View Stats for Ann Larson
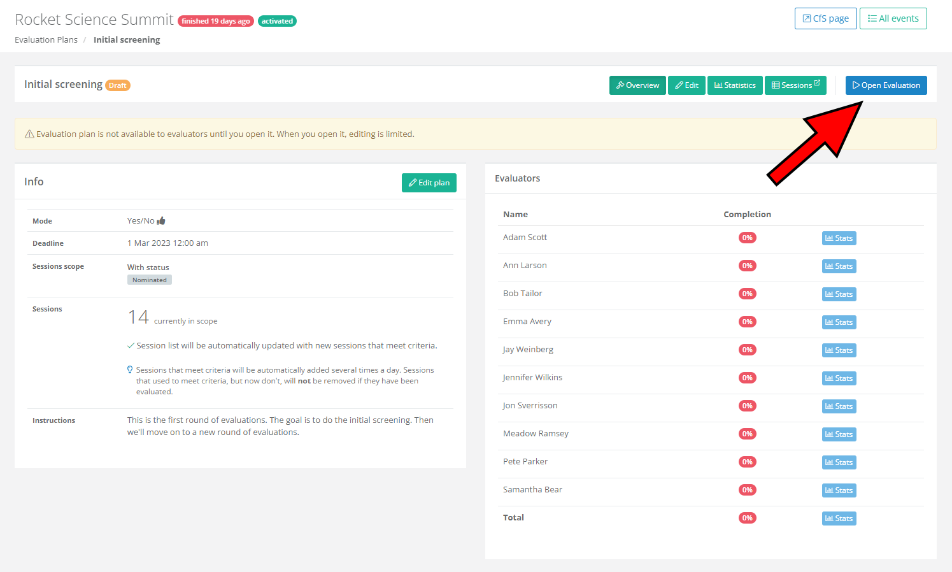Image resolution: width=952 pixels, height=572 pixels. 839,266
